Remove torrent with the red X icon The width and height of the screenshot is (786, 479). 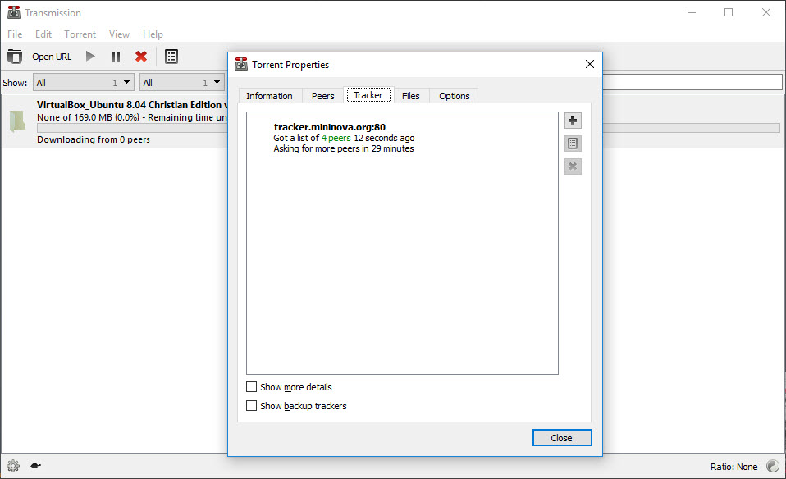pyautogui.click(x=141, y=57)
